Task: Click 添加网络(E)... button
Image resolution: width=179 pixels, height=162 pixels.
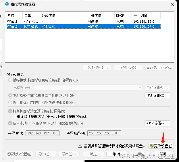Action: click(x=97, y=67)
